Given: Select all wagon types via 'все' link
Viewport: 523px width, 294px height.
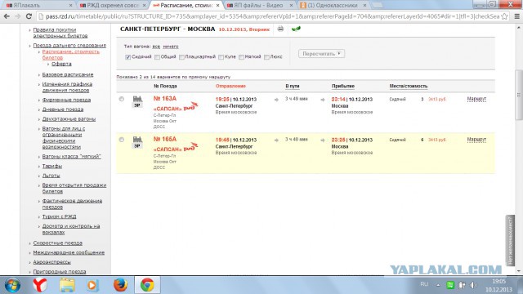Looking at the screenshot, I should [156, 47].
